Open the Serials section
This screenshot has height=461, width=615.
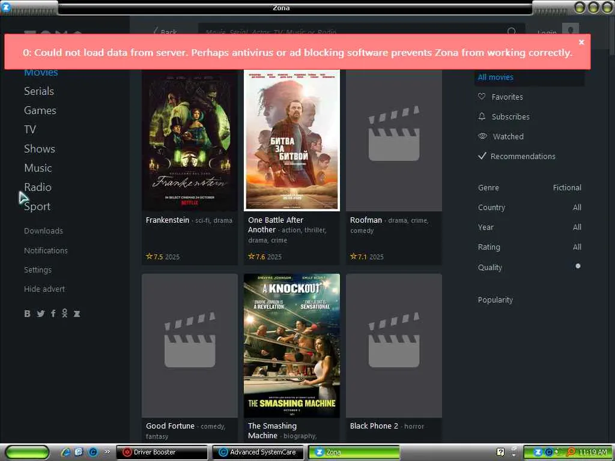click(x=39, y=91)
